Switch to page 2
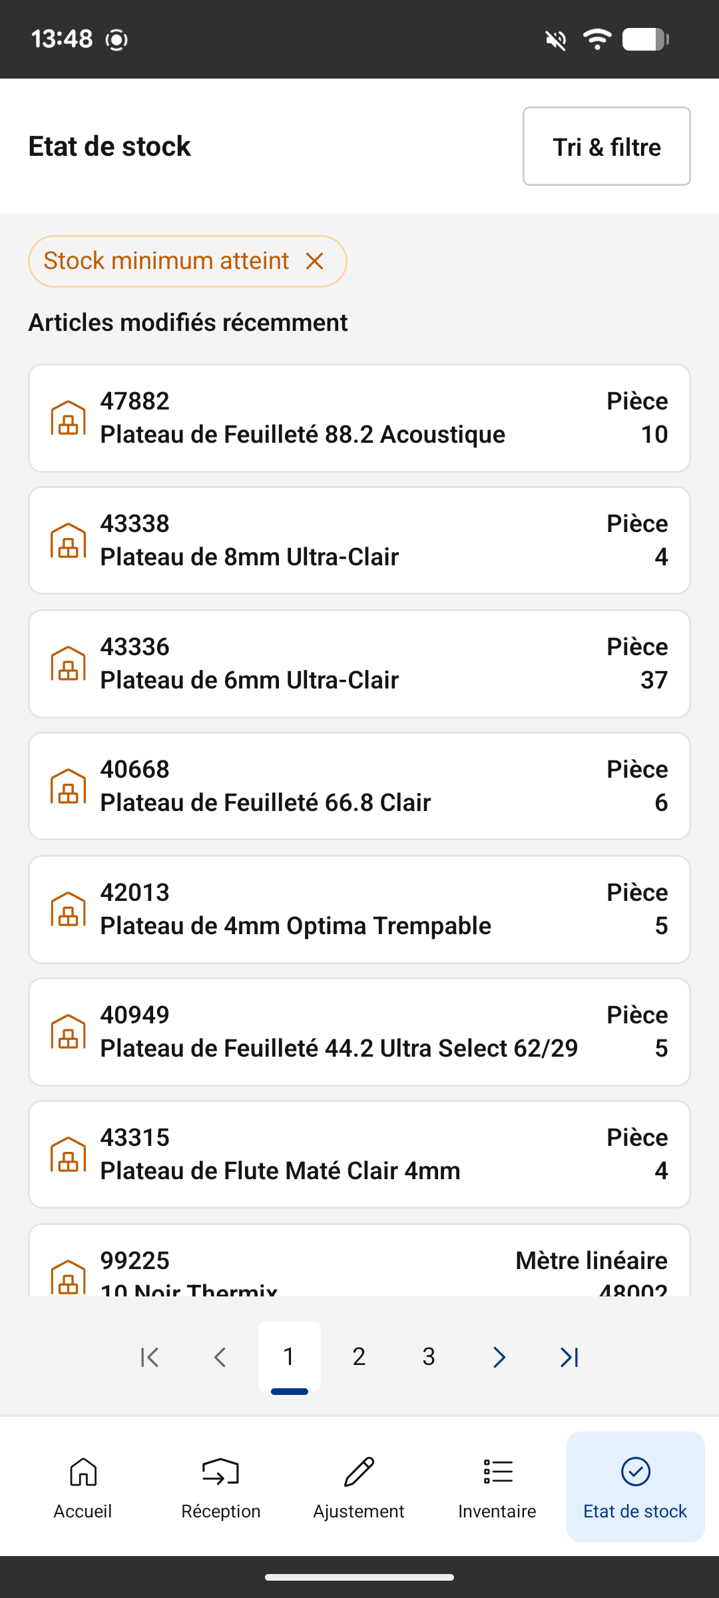Screen dimensions: 719x1598 (x=359, y=1357)
